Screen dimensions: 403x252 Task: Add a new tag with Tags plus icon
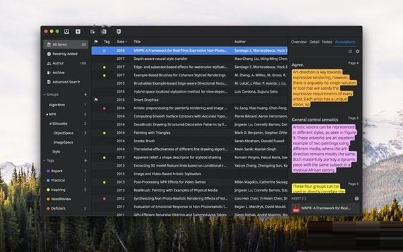point(85,161)
